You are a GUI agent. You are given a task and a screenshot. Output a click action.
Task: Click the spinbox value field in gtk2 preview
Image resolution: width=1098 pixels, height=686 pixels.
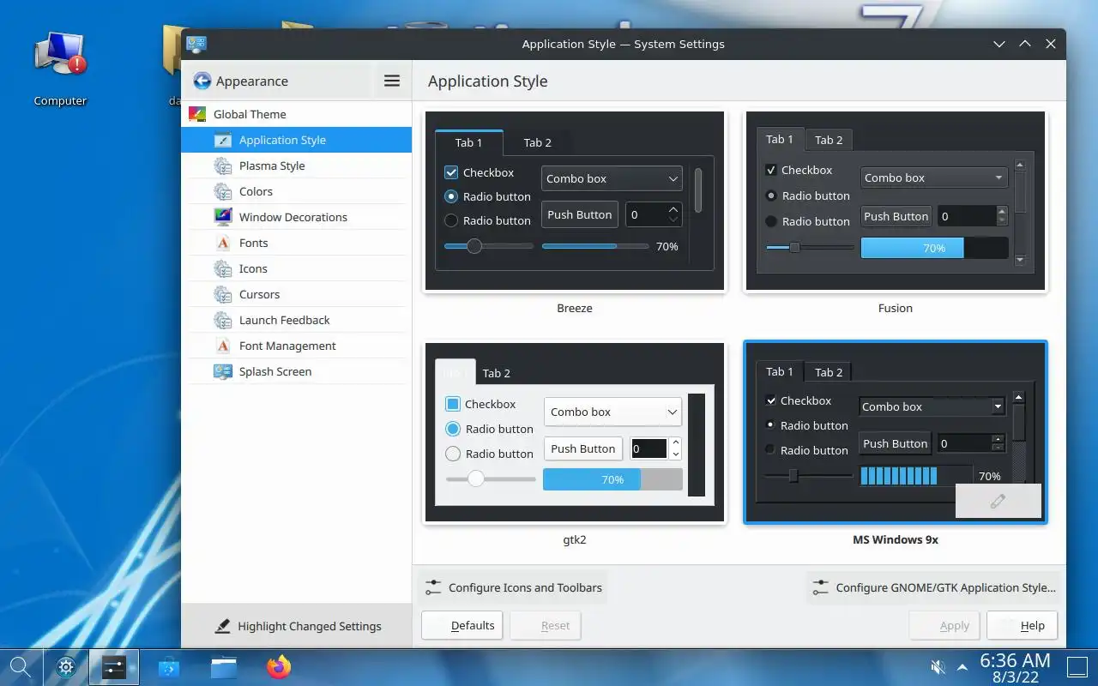pos(649,448)
